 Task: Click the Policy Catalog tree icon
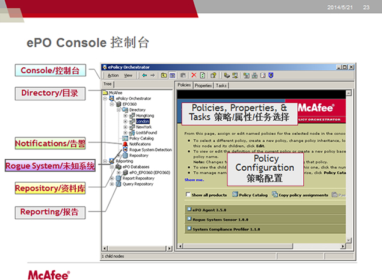click(125, 138)
